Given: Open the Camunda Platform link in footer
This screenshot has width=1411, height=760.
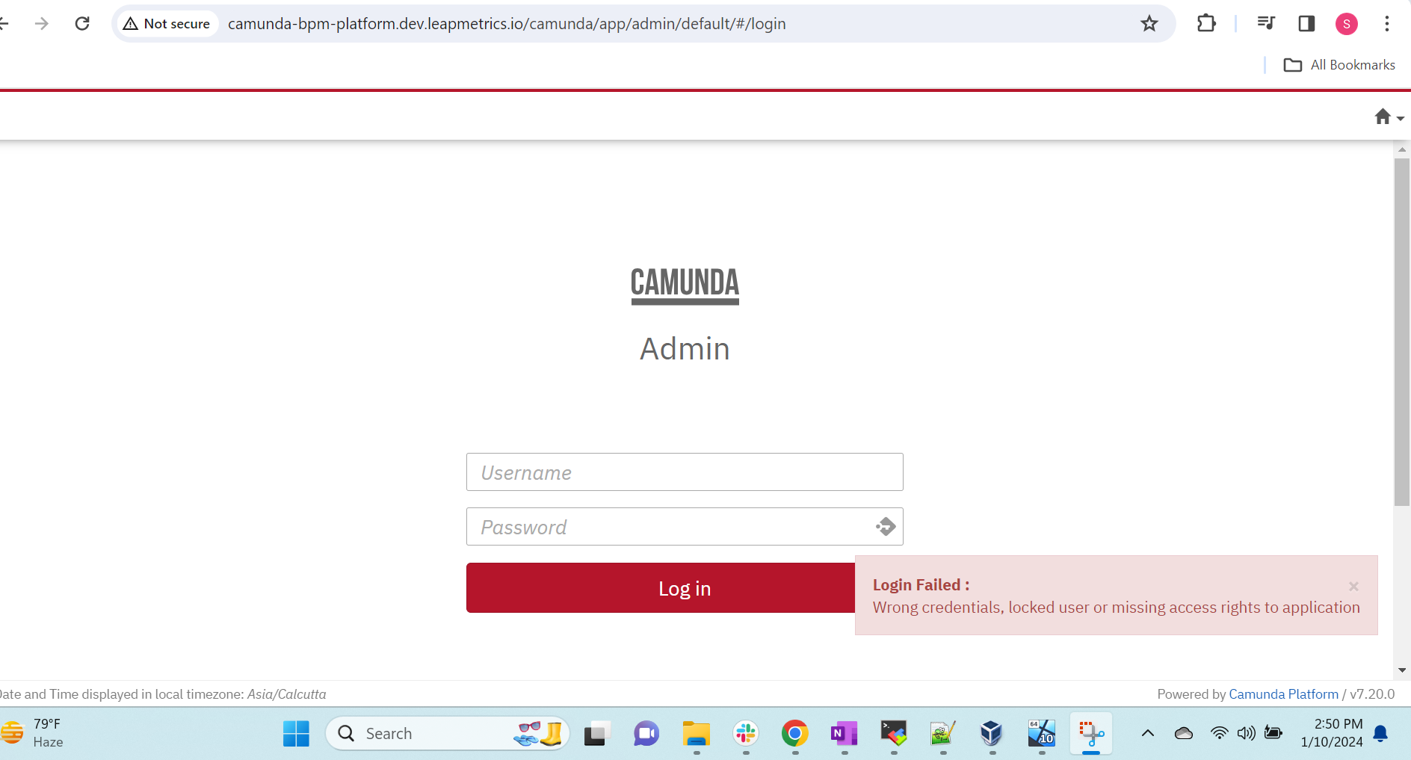Looking at the screenshot, I should click(x=1283, y=694).
